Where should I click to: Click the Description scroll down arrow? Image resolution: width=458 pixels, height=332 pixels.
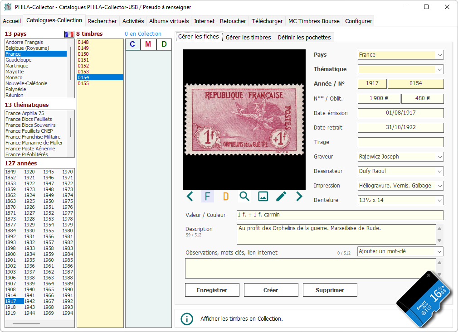[439, 241]
